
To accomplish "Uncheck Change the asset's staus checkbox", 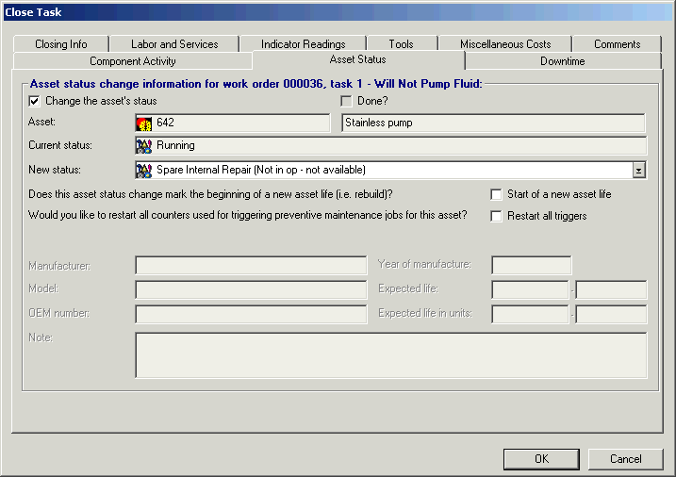I will [x=35, y=101].
